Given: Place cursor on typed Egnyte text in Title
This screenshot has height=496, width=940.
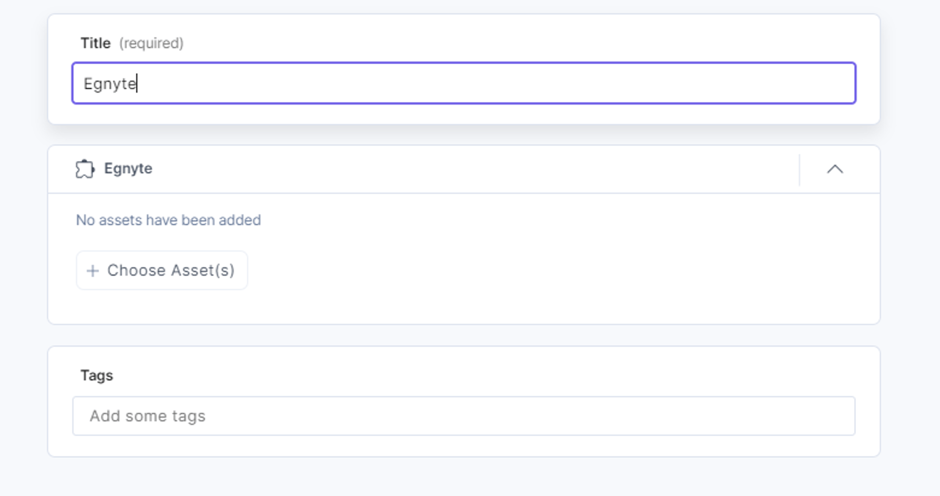Looking at the screenshot, I should click(110, 84).
